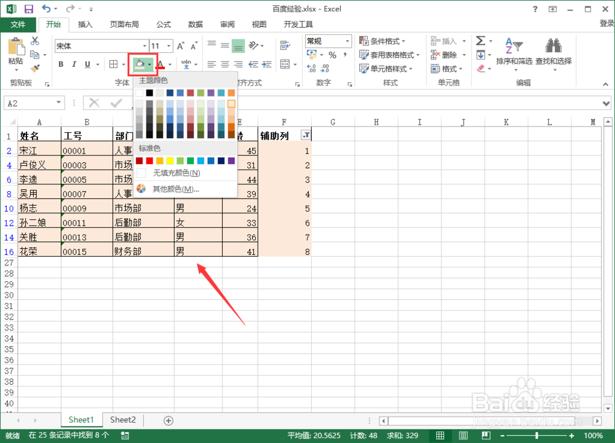Click the Clear eraser icon in editing group
The image size is (615, 443).
(x=481, y=69)
